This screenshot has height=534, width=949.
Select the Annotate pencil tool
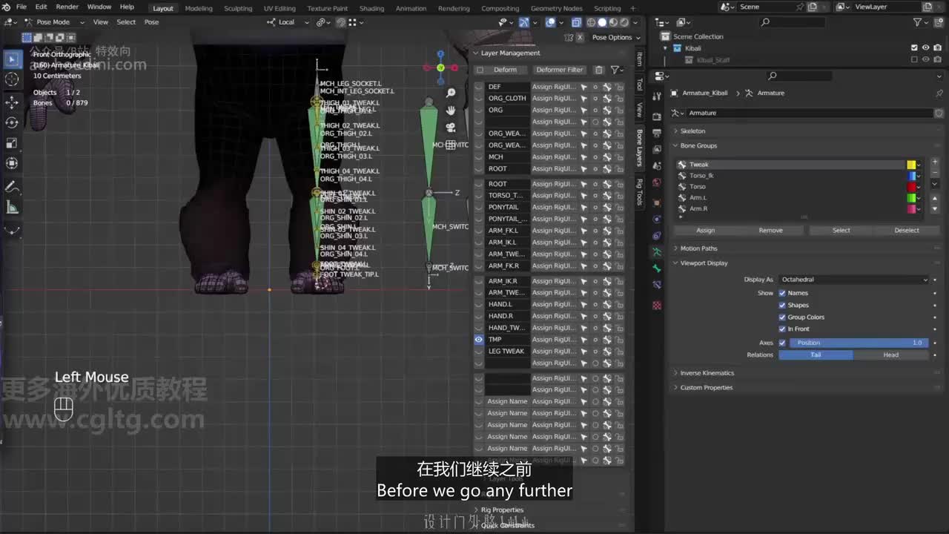(12, 187)
